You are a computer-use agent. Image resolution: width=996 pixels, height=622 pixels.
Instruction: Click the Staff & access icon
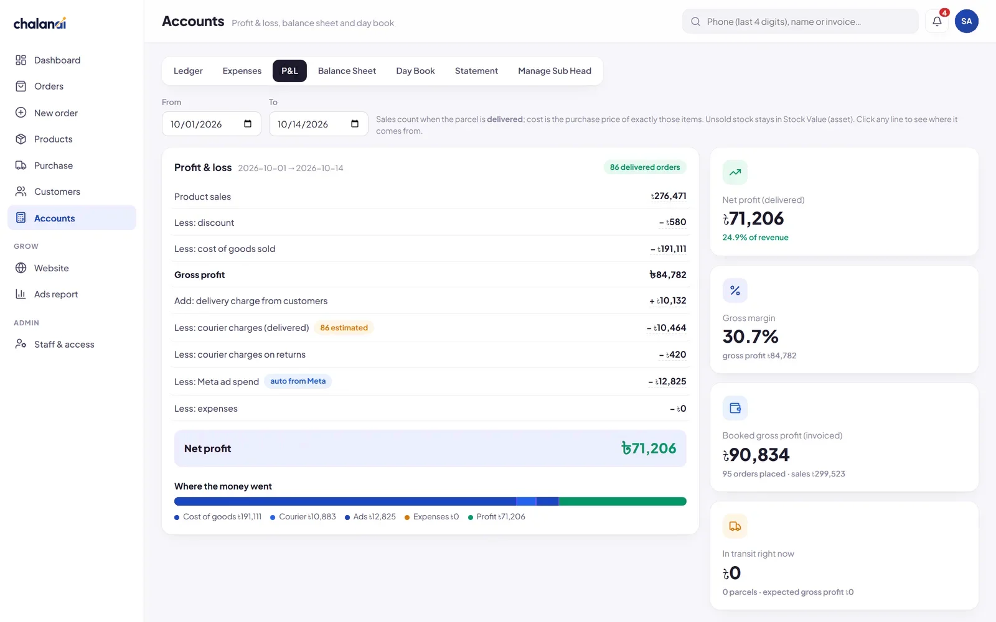pyautogui.click(x=21, y=344)
